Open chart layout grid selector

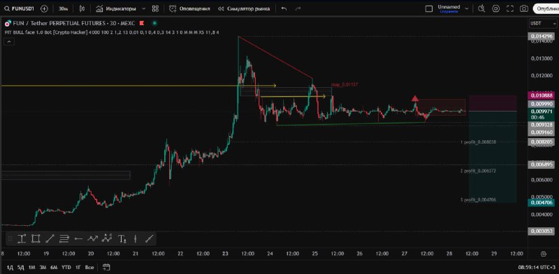155,8
